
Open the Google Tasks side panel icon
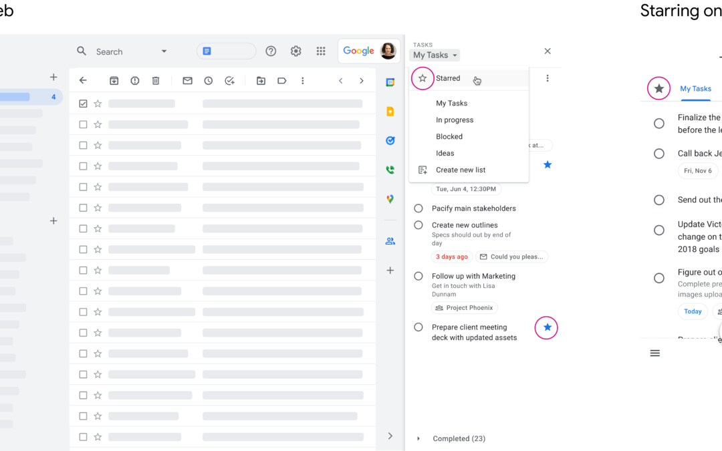[390, 140]
